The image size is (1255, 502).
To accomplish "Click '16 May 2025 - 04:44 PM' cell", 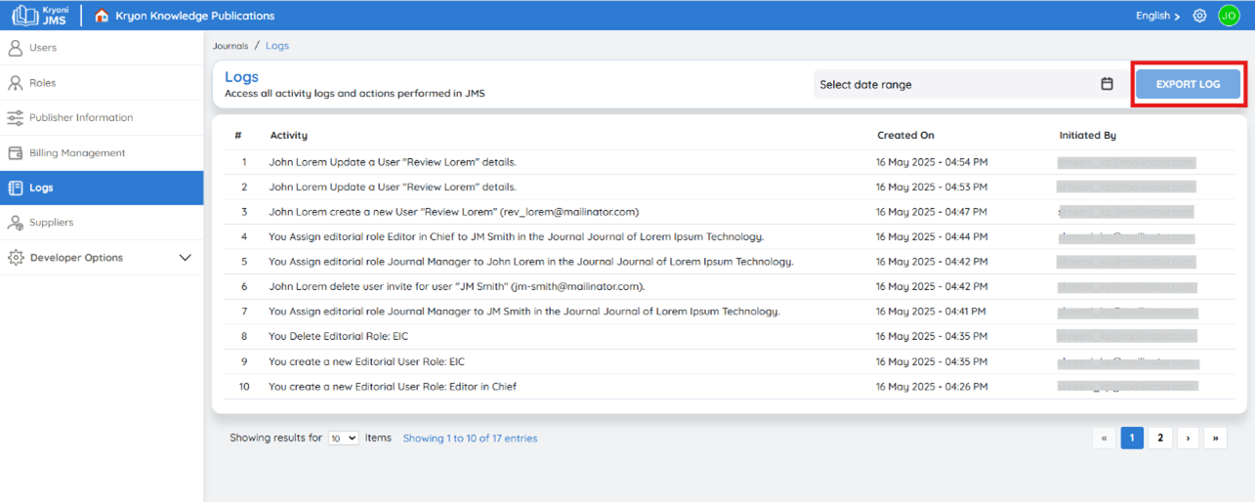I will point(931,236).
